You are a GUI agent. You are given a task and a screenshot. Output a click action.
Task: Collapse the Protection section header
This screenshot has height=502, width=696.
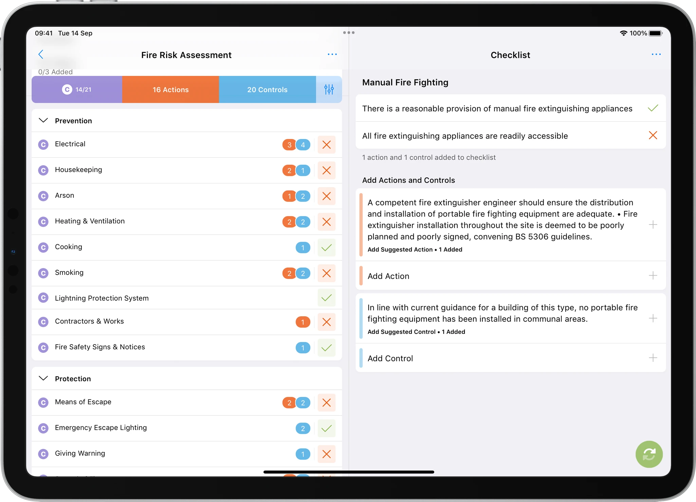(x=44, y=379)
